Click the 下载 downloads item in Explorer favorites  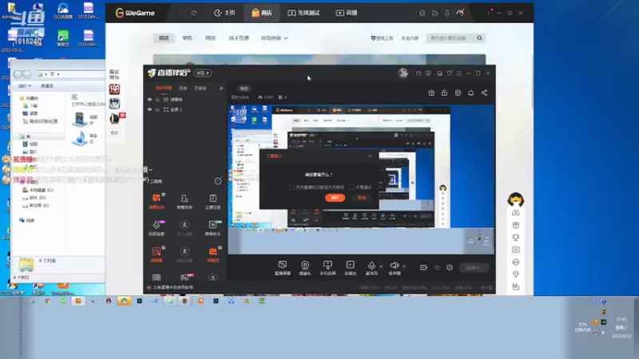30,106
